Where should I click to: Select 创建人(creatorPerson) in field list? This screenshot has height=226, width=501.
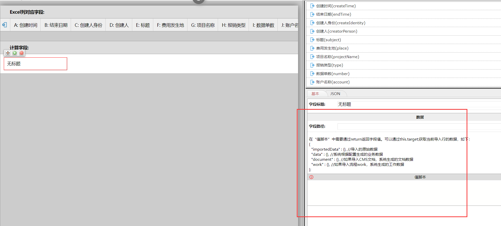tap(337, 31)
